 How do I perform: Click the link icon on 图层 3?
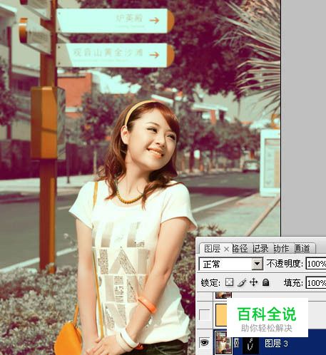[236, 342]
